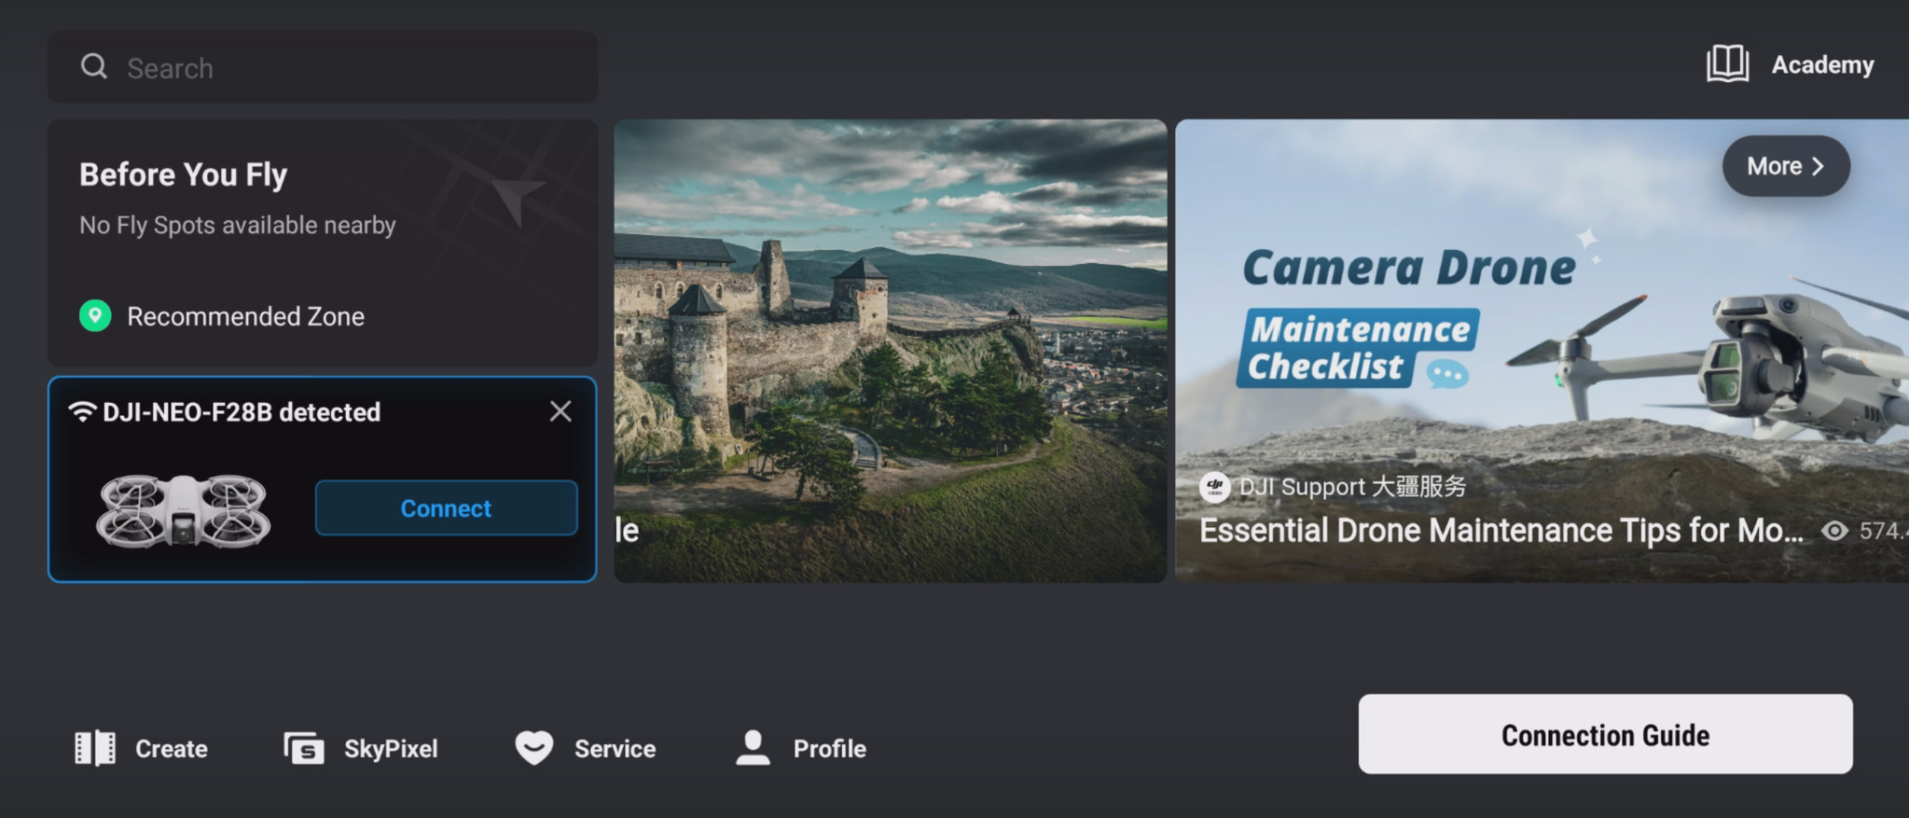
Task: Click the Wi-Fi signal icon by DJI-NEO-F28B
Action: 83,411
